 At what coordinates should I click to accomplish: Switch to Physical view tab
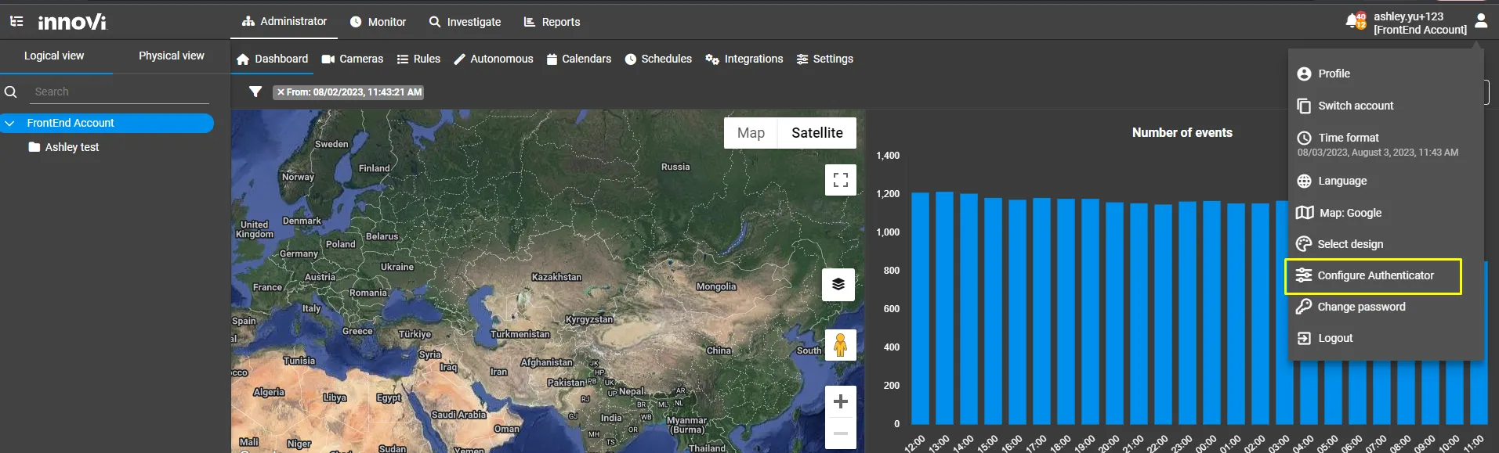(x=172, y=56)
